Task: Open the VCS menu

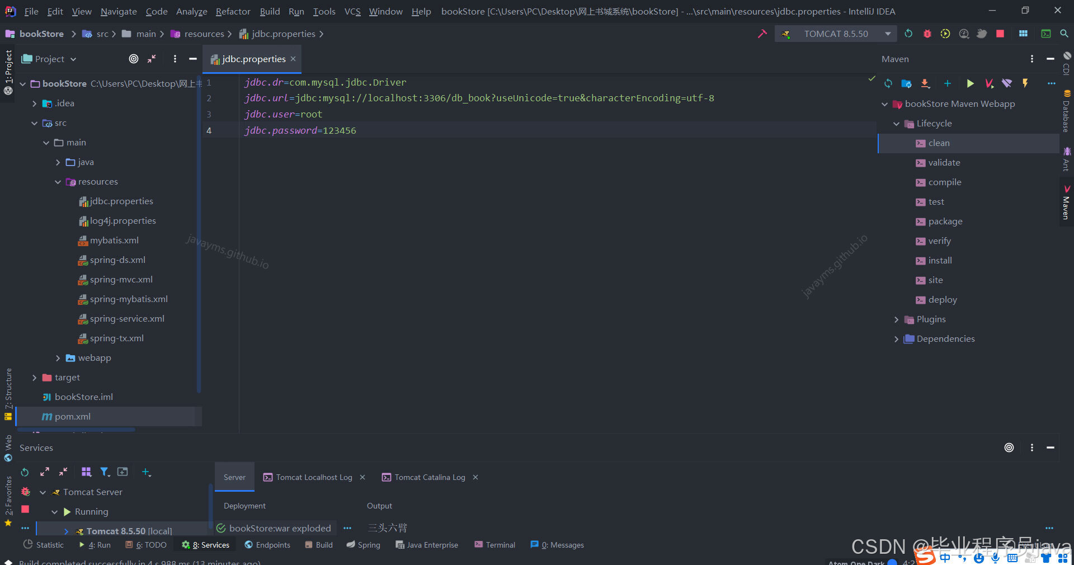Action: click(352, 11)
